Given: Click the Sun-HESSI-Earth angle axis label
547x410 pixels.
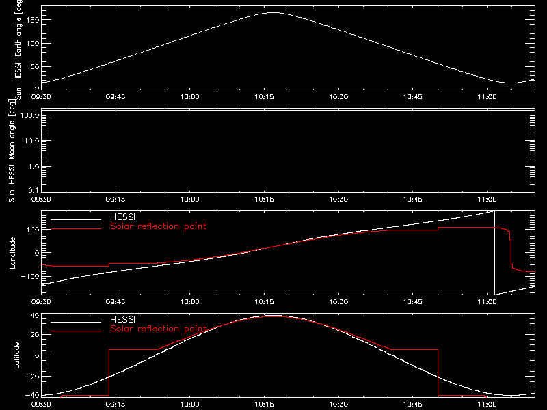Looking at the screenshot, I should [18, 49].
